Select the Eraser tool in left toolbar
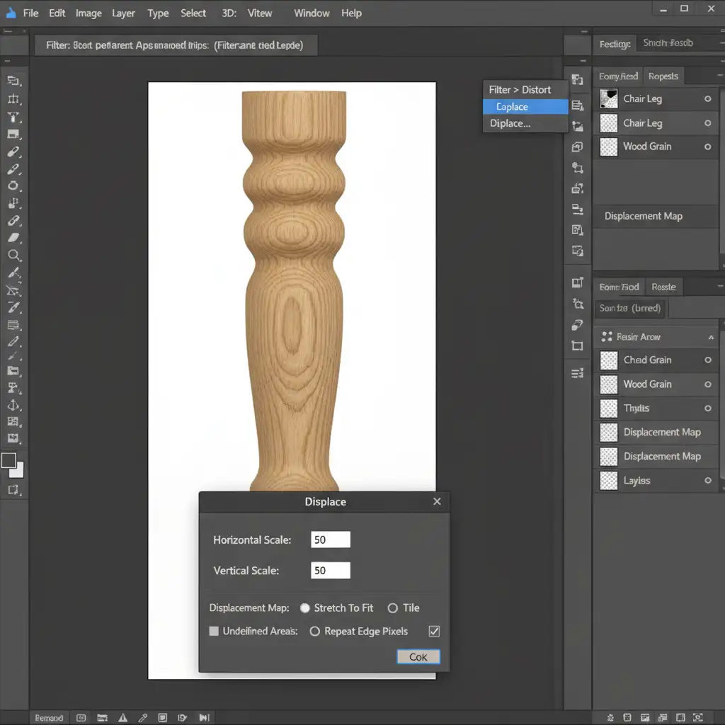The width and height of the screenshot is (725, 725). (13, 239)
